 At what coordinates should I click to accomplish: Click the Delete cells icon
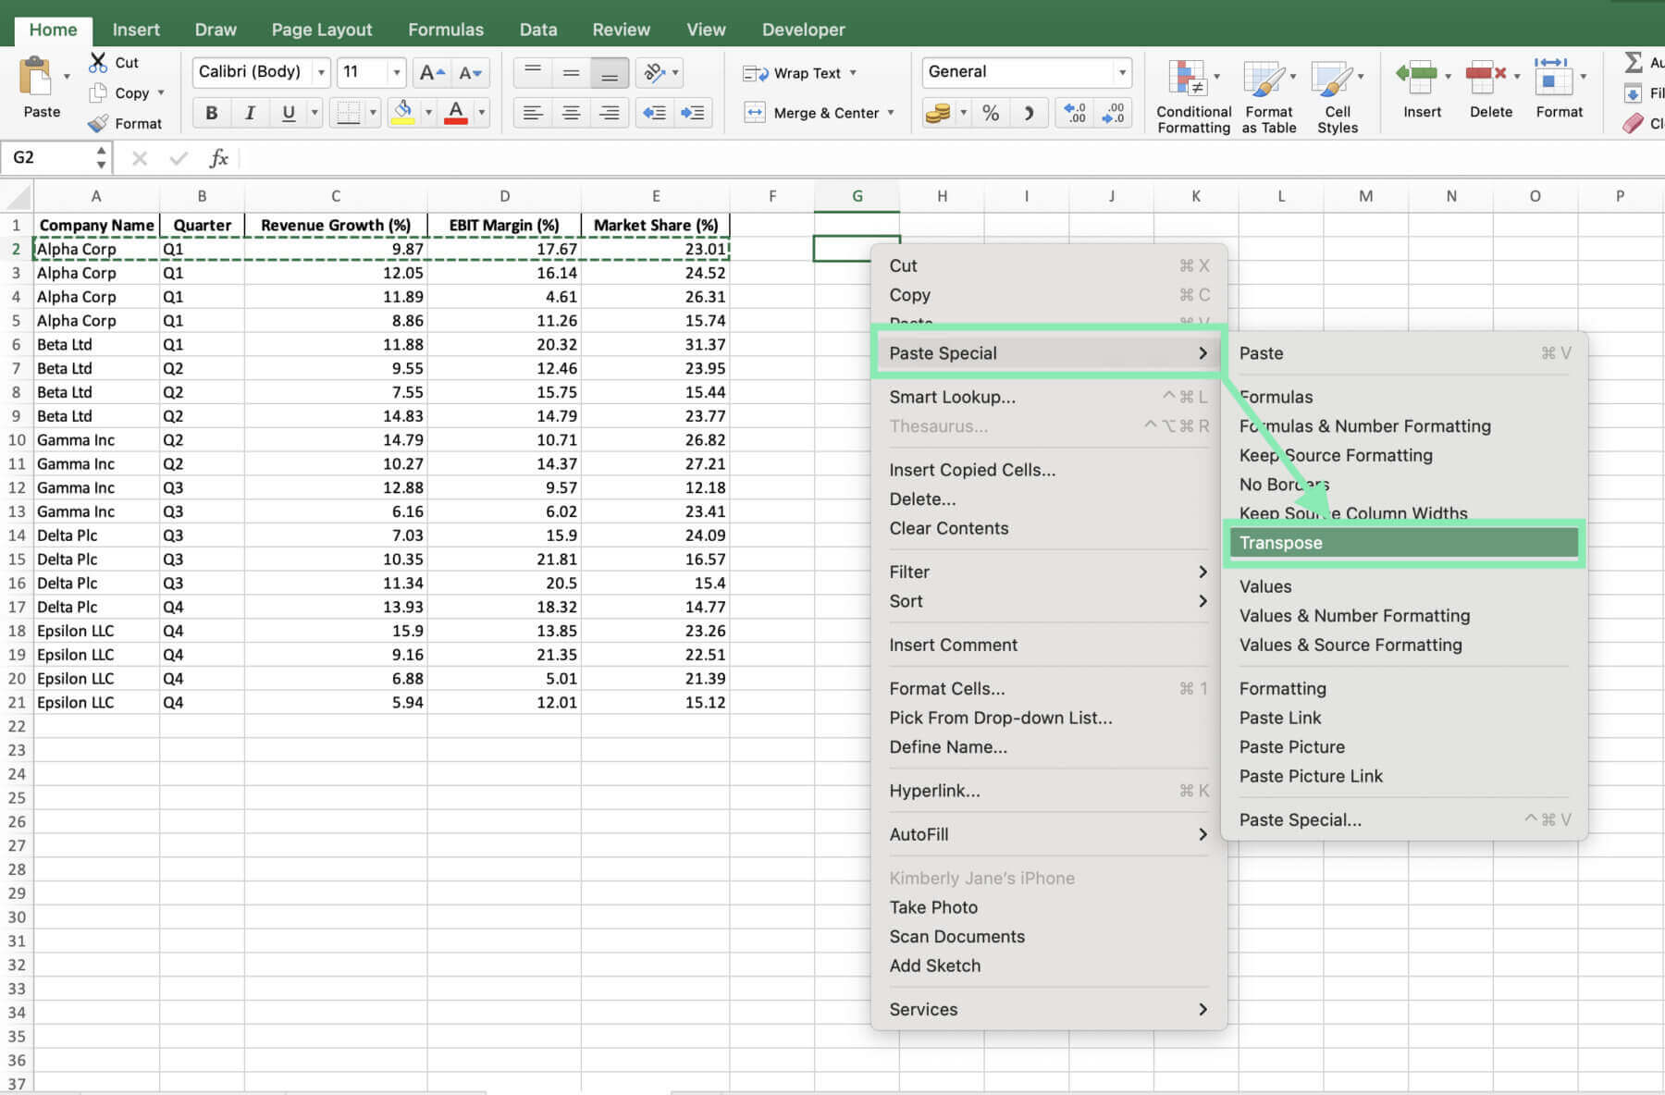click(1486, 76)
